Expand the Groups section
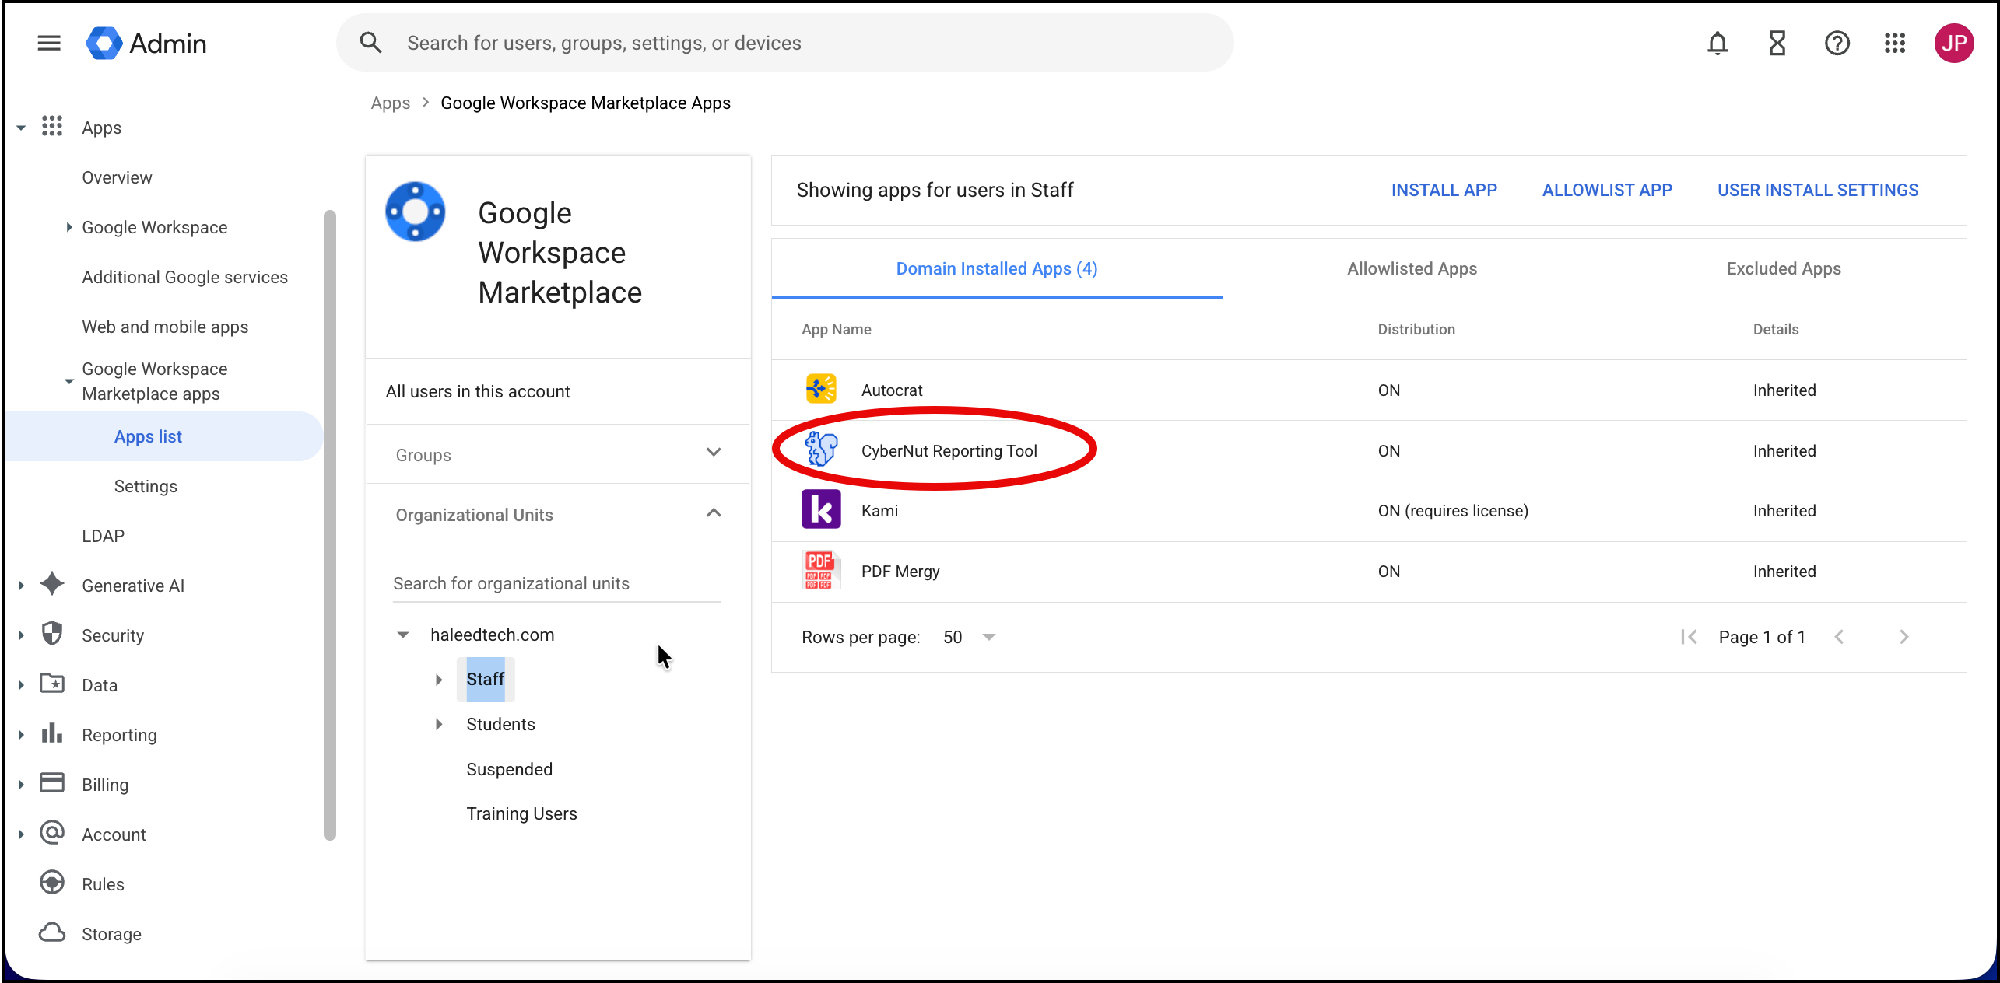2000x983 pixels. tap(714, 453)
